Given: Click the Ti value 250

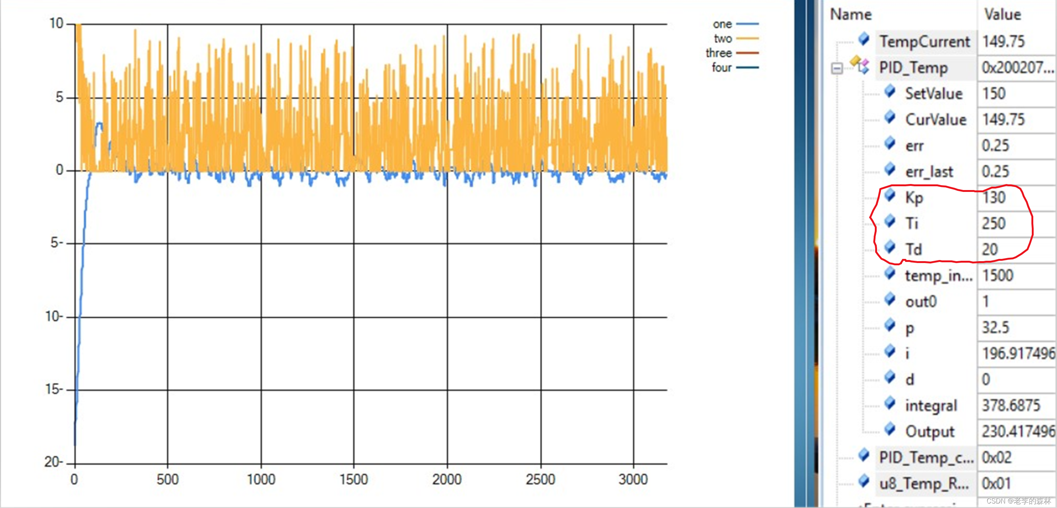Looking at the screenshot, I should tap(994, 224).
